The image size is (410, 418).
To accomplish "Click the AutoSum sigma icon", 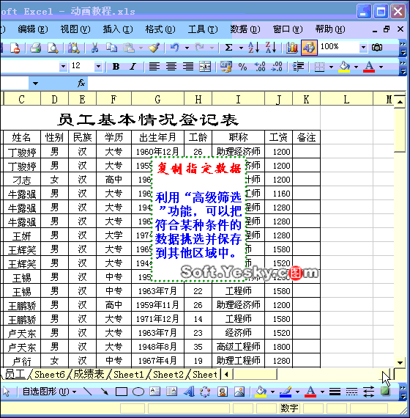I will 228,48.
